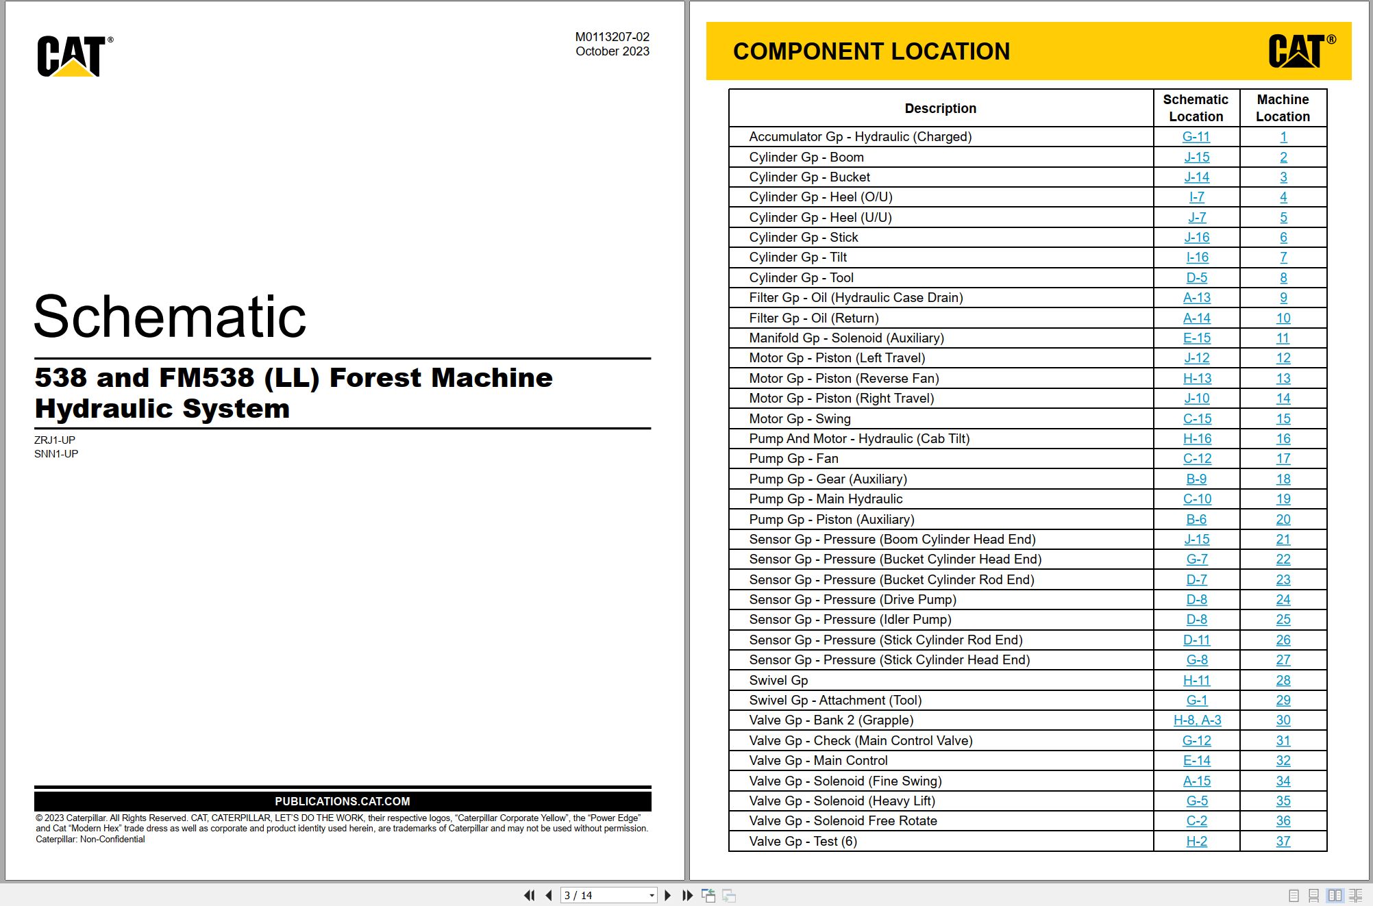Viewport: 1373px width, 906px height.
Task: Click schematic link A-14 for Return filter
Action: 1196,318
